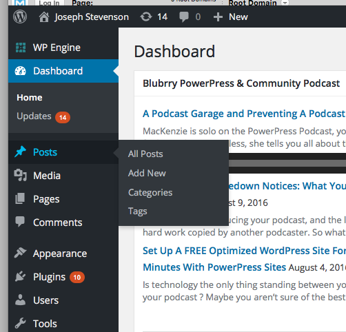Click the orange 10 badge beside Plugins

(x=77, y=278)
